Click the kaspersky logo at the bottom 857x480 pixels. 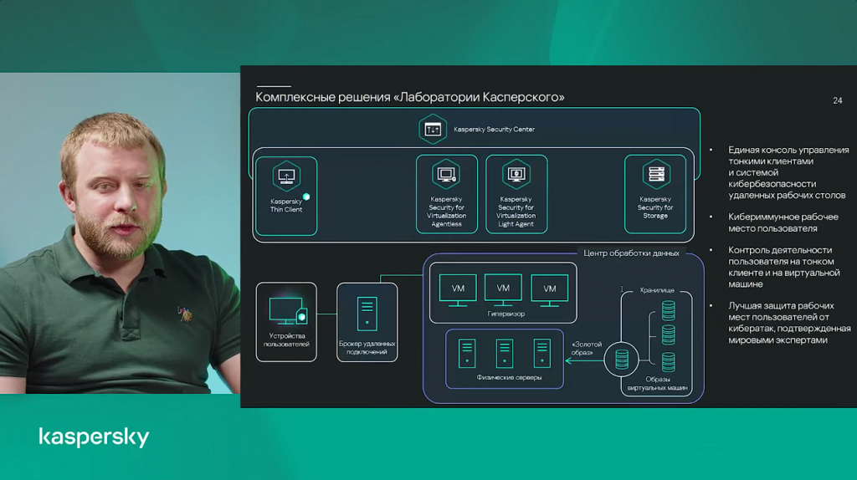94,437
